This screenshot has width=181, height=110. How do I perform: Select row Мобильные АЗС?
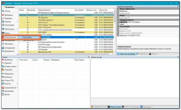tap(66, 52)
